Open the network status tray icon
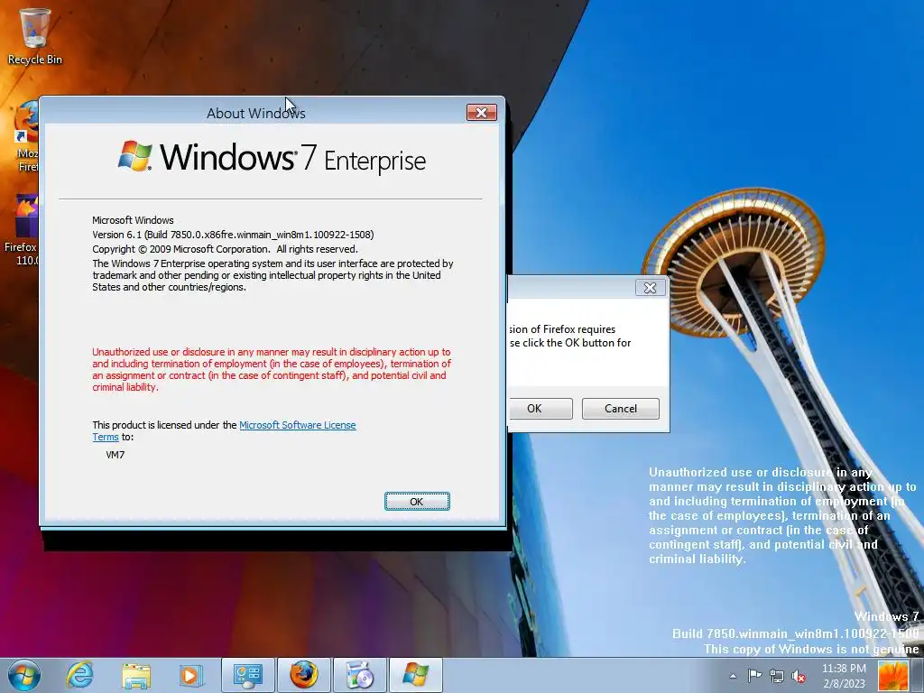Screen dimensions: 924x693 click(x=777, y=676)
